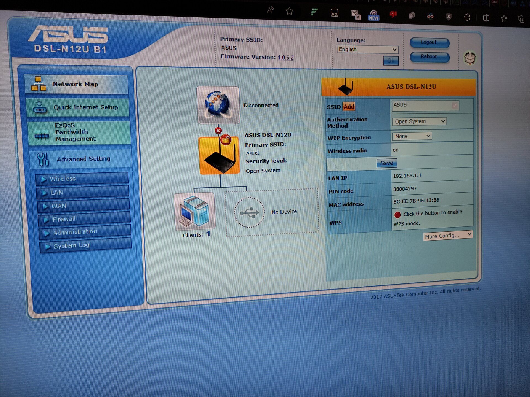Click the browser read aloud icon
Image resolution: width=530 pixels, height=397 pixels.
271,10
